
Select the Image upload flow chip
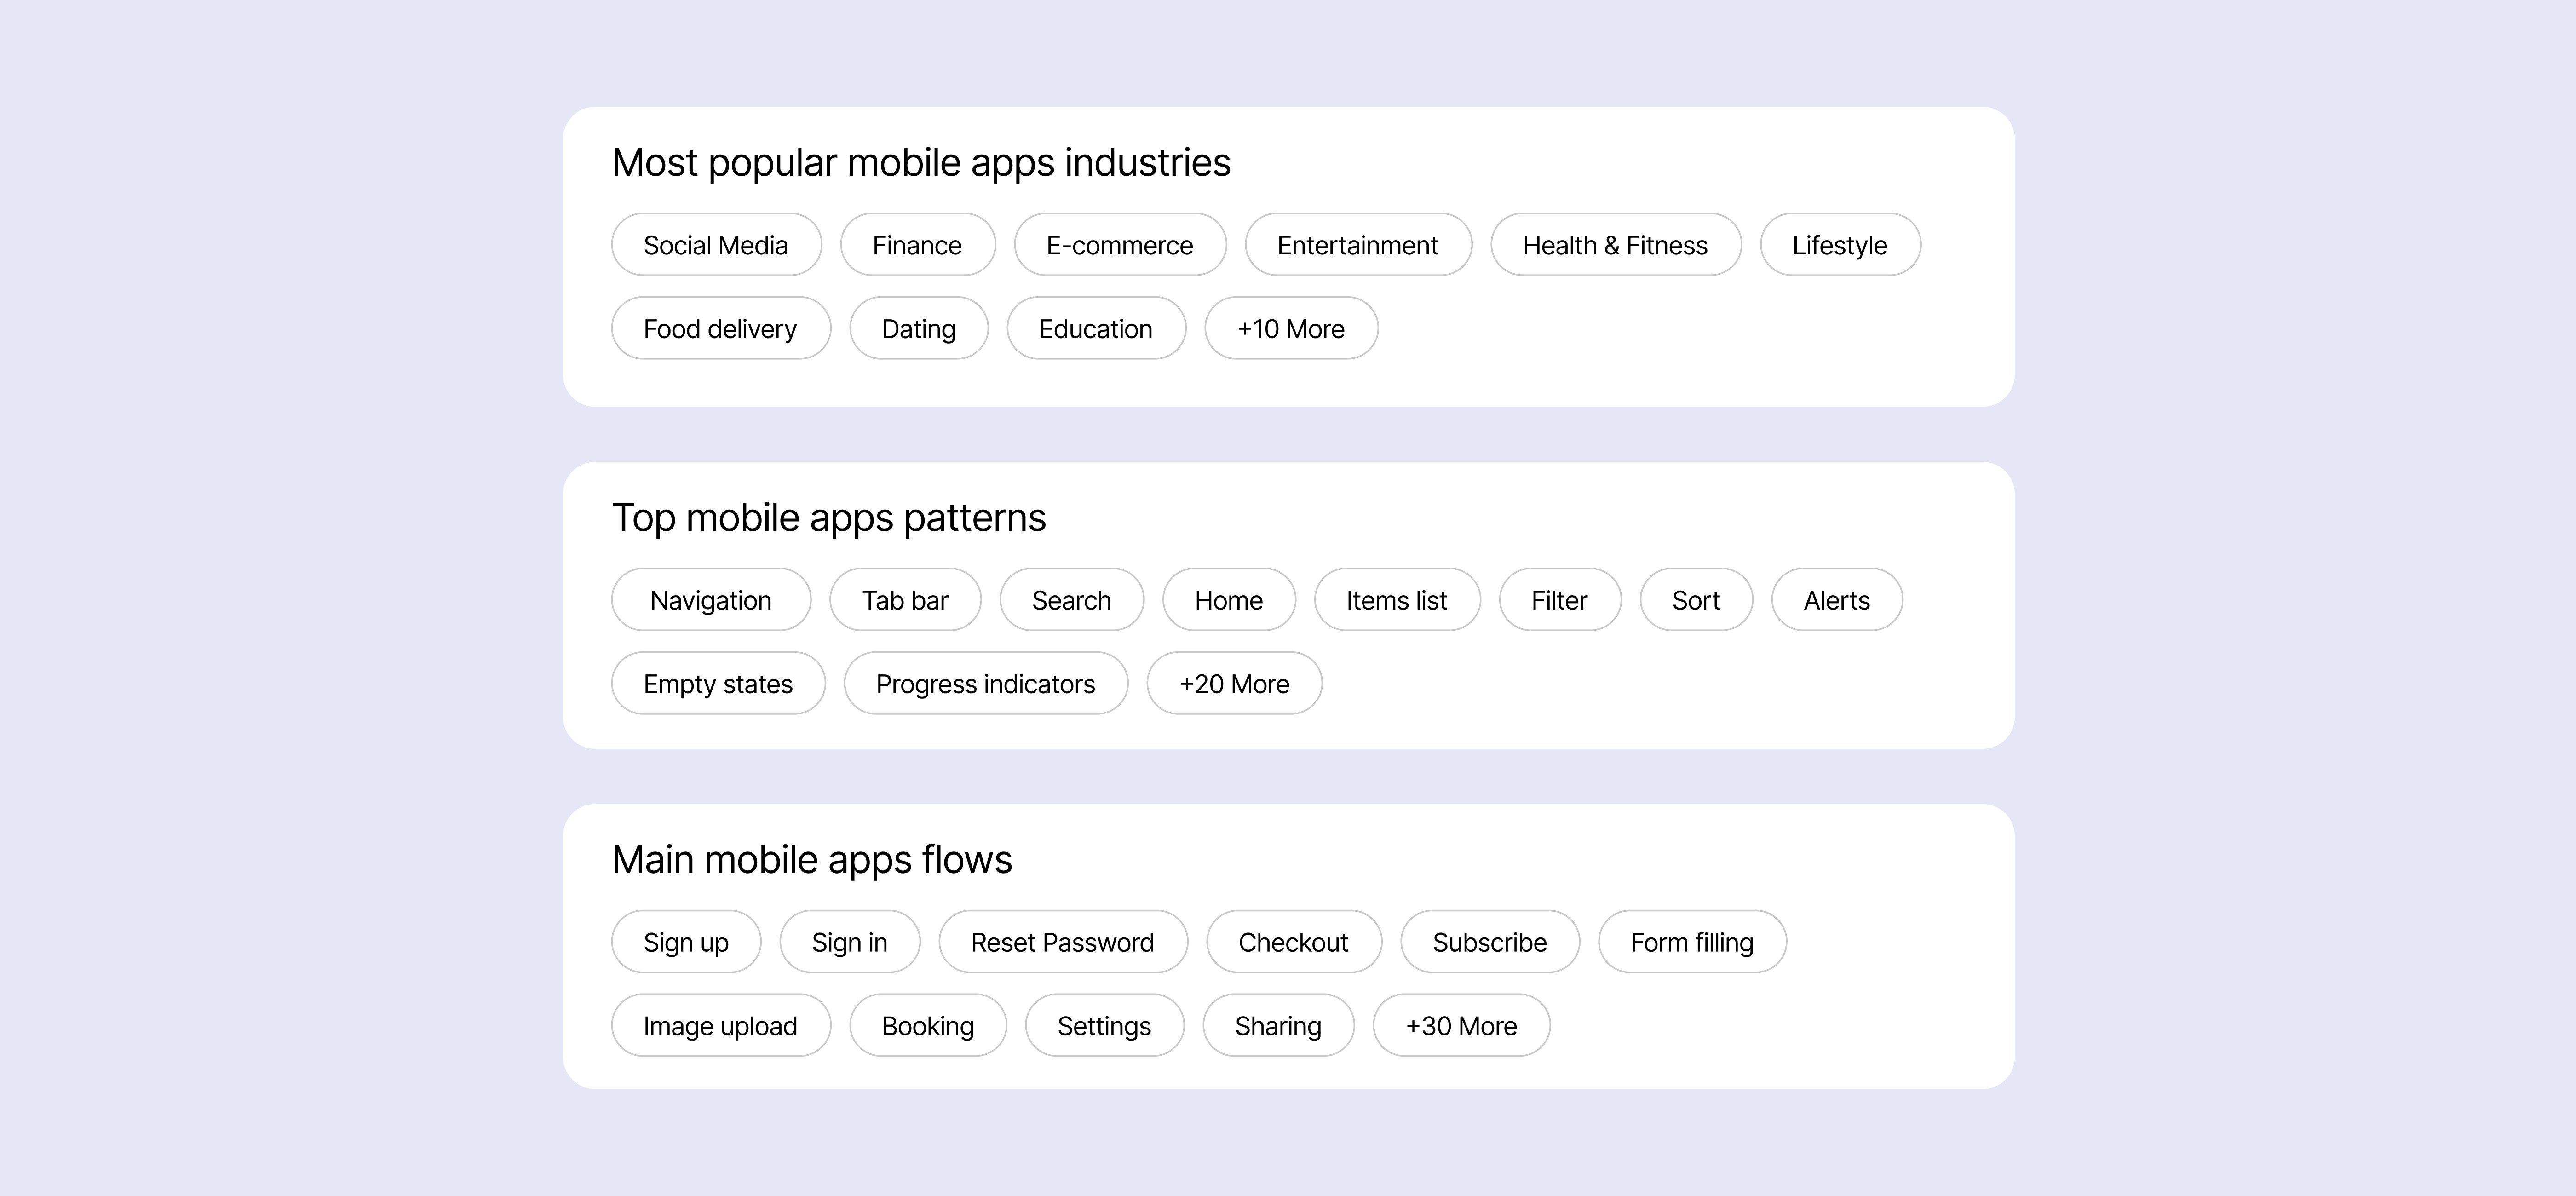click(721, 1025)
